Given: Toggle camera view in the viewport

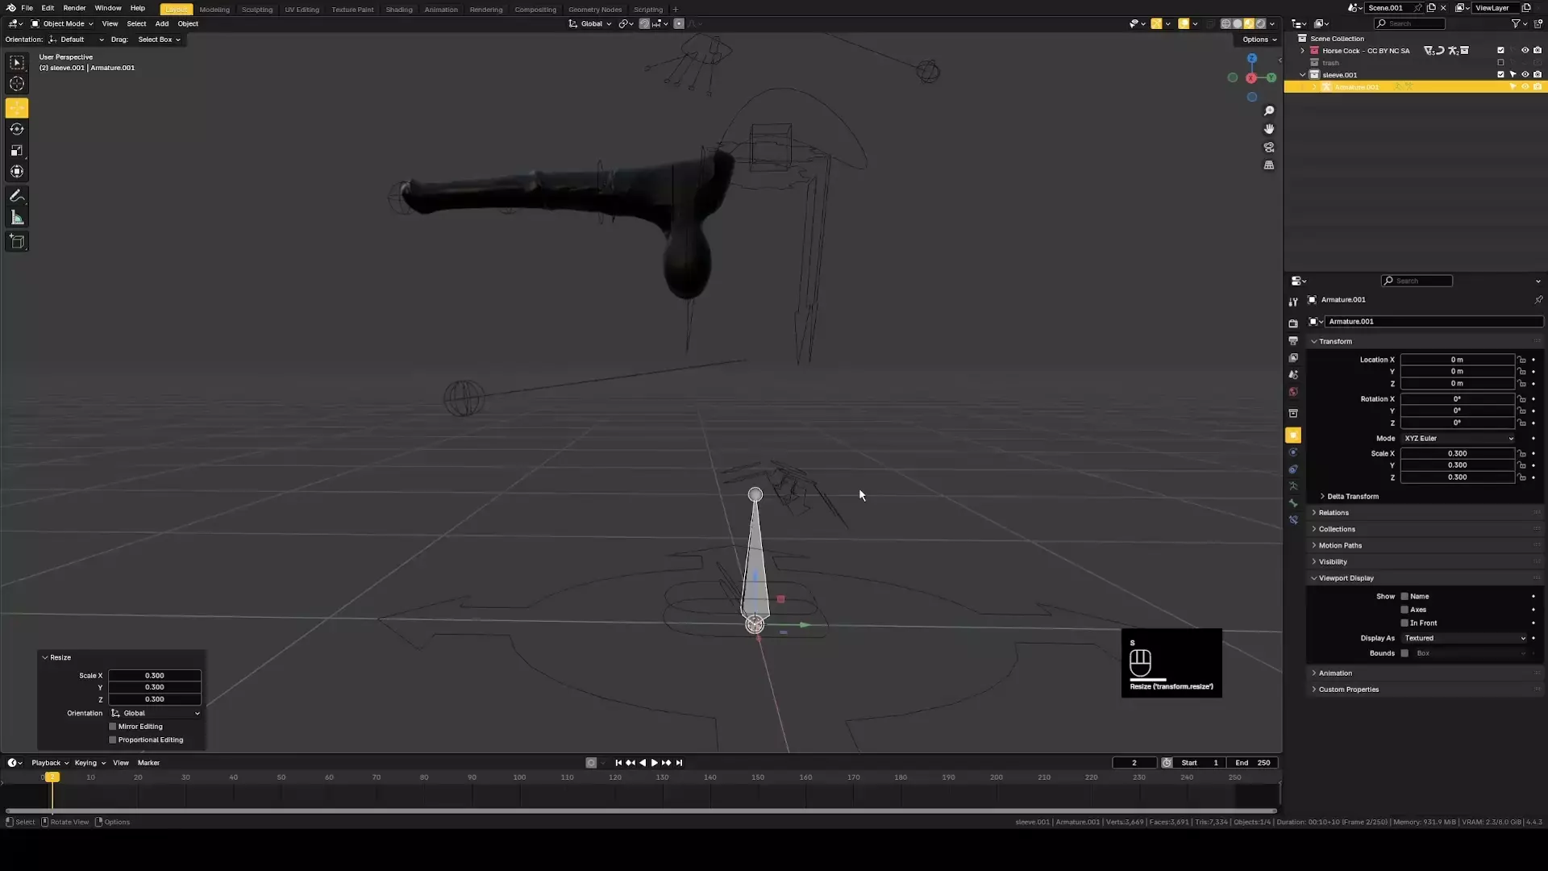Looking at the screenshot, I should [x=1269, y=148].
